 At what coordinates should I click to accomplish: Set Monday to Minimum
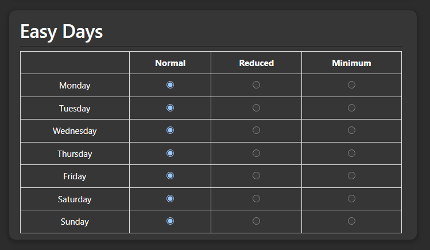pos(351,85)
